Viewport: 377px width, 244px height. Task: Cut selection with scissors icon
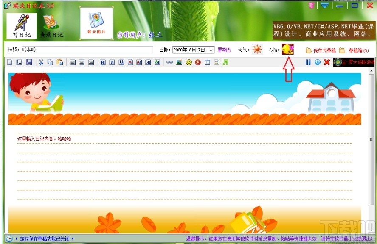[x=41, y=62]
